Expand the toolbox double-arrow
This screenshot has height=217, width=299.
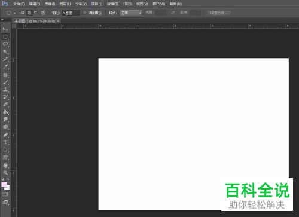coord(2,20)
